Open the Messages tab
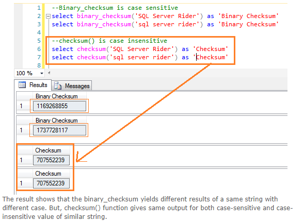Viewport: 304px width, 222px height. coord(72,86)
